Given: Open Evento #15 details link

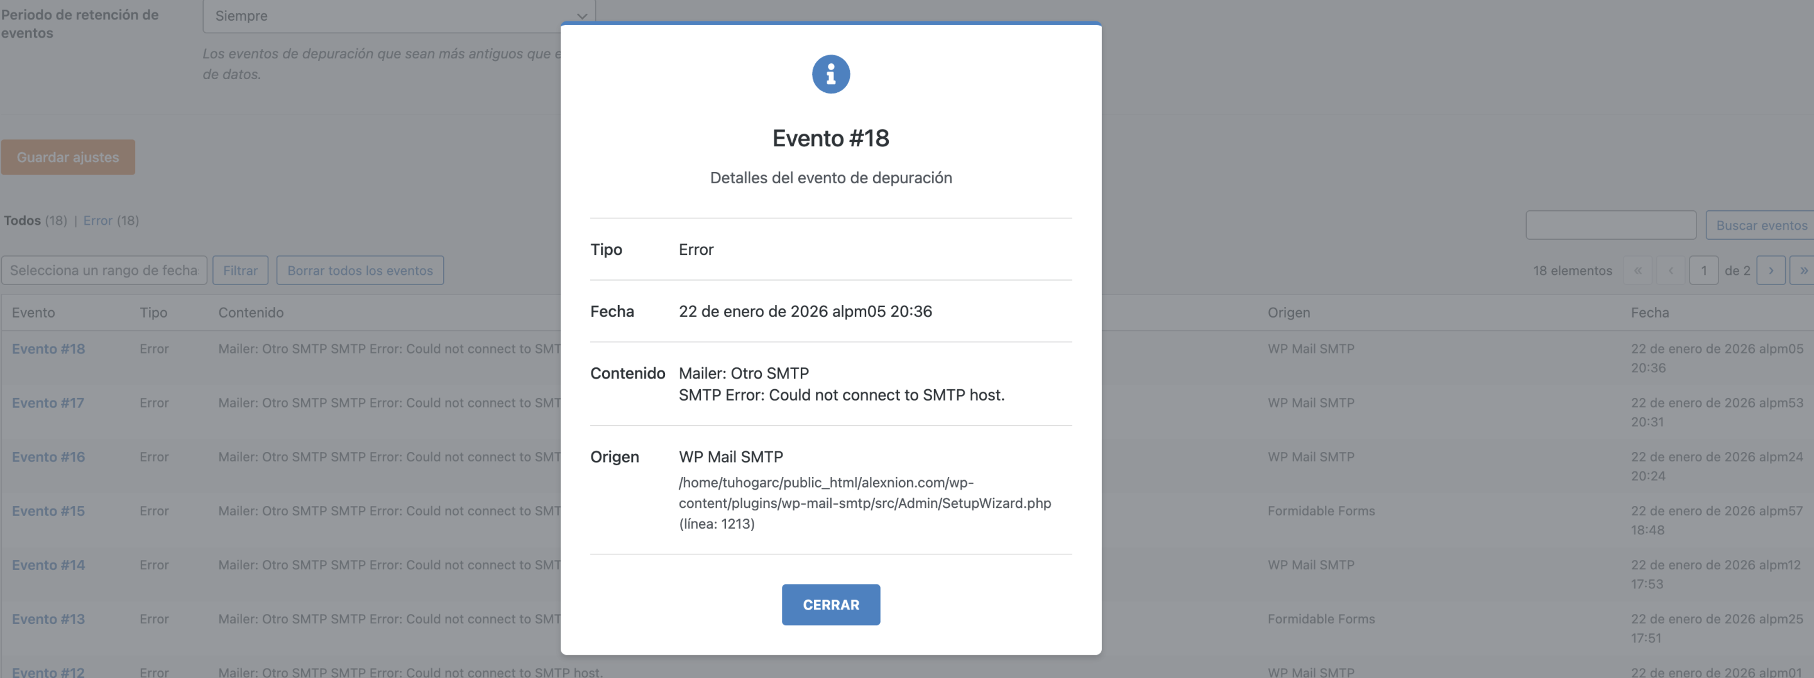Looking at the screenshot, I should coord(48,511).
